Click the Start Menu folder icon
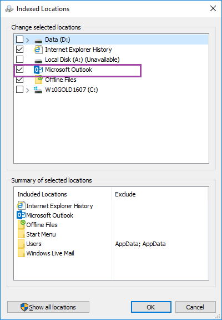The image size is (222, 320). coord(21,234)
